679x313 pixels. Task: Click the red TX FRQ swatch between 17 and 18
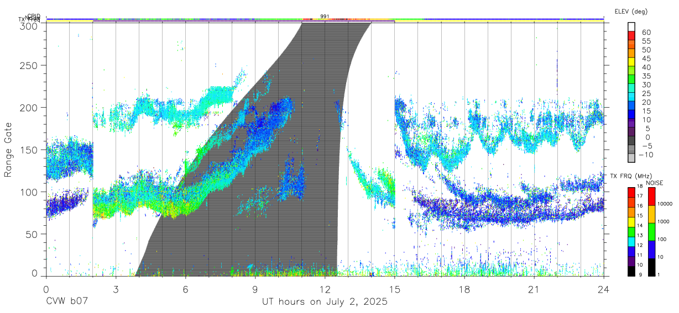click(x=631, y=193)
